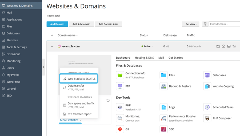Open the Set view dropdown

(x=191, y=24)
